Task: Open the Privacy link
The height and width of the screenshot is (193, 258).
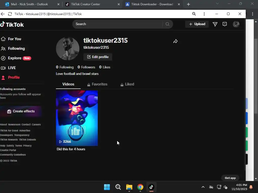Action: tap(27, 146)
